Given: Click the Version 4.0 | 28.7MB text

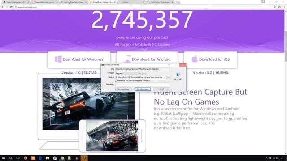Looking at the screenshot, I should 79,72.
